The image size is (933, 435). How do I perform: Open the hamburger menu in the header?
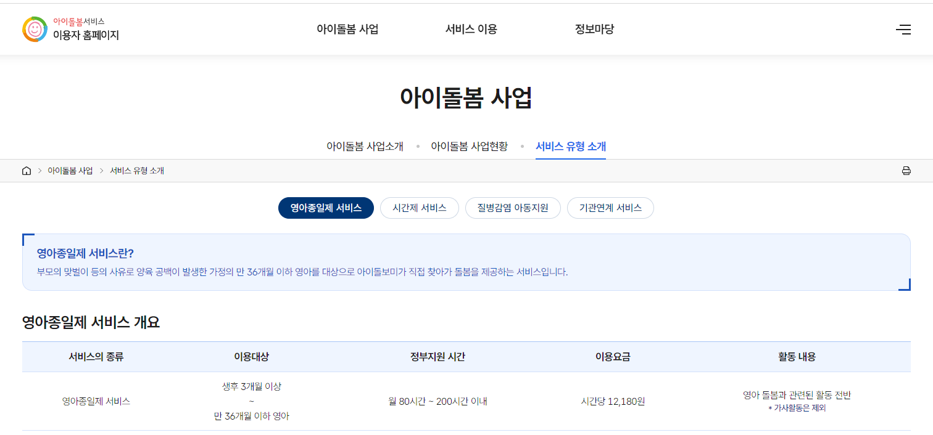pos(903,29)
